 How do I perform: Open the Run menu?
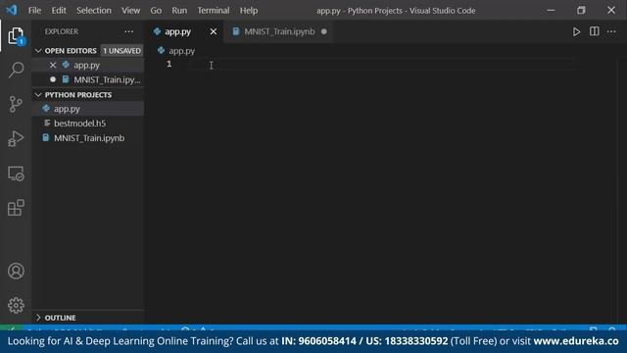pyautogui.click(x=179, y=11)
